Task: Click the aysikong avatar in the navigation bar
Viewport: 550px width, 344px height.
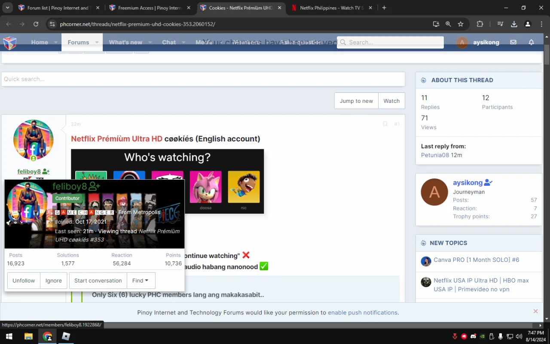Action: click(462, 42)
